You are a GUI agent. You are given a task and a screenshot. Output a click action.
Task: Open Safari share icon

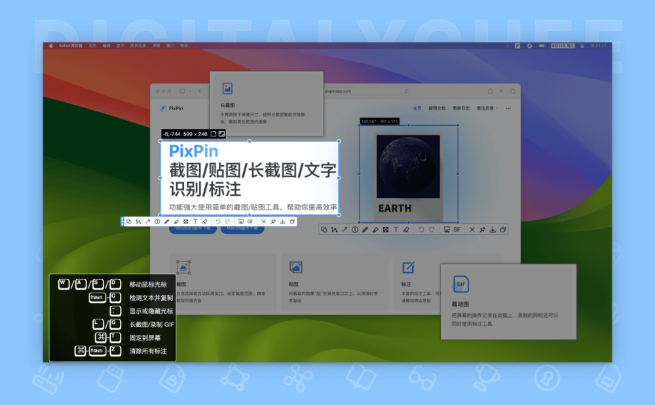[x=490, y=90]
